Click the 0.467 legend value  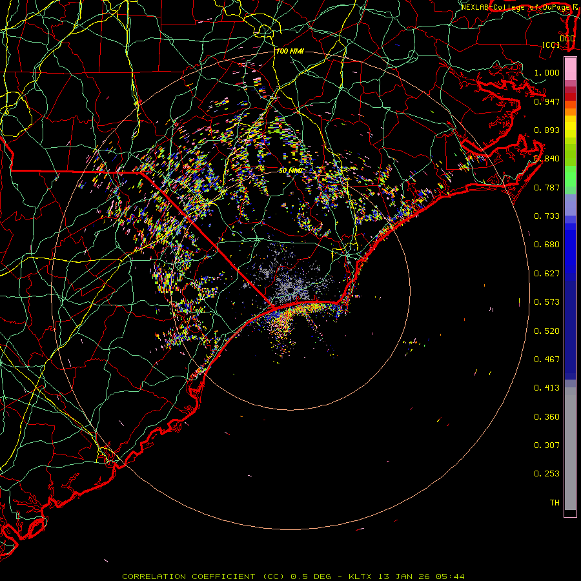(x=547, y=360)
